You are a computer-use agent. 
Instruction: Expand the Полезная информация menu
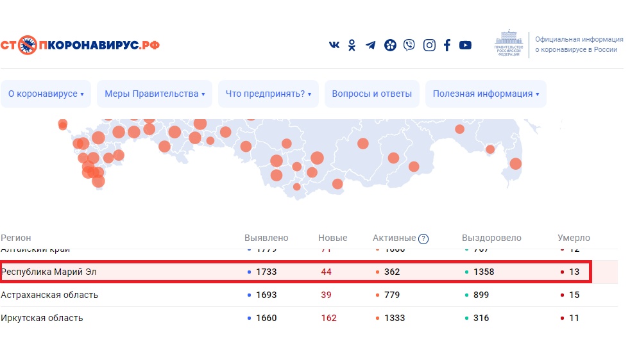click(x=486, y=94)
